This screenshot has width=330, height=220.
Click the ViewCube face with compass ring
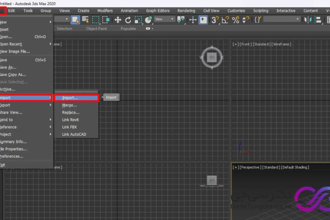pyautogui.click(x=212, y=57)
